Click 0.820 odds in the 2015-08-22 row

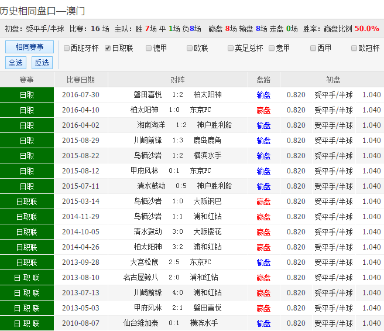(x=296, y=155)
